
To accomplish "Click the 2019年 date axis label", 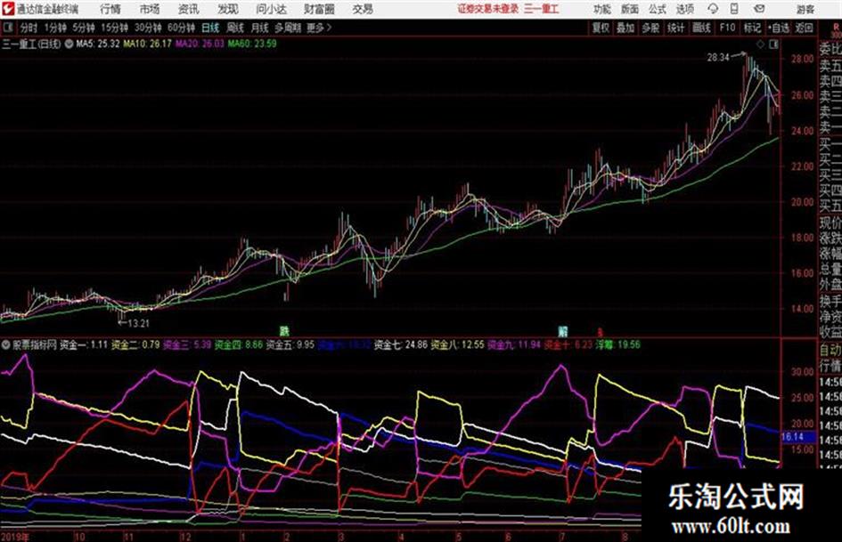I will point(15,537).
